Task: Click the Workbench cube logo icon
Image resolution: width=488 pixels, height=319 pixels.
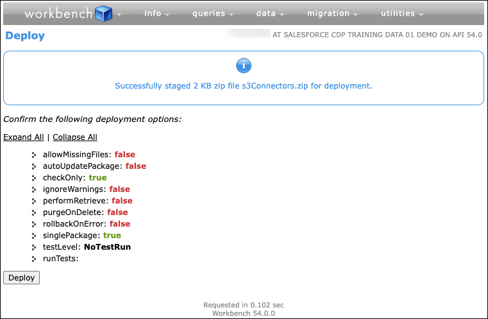Action: click(x=104, y=13)
